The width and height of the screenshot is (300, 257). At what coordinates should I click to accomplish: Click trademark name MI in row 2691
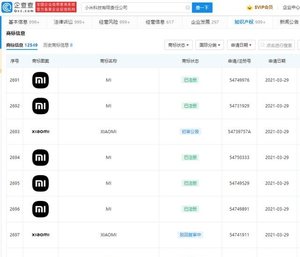(108, 80)
